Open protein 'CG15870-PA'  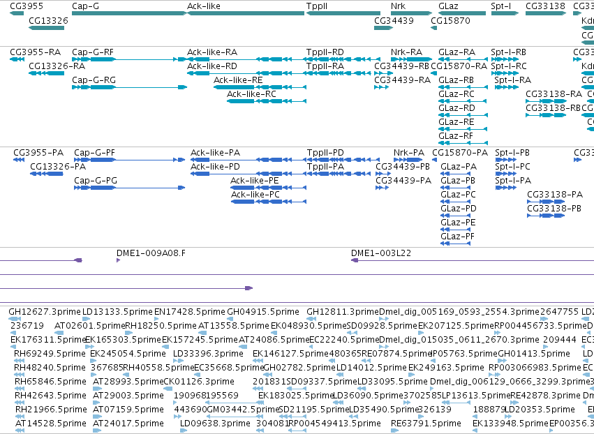click(x=460, y=153)
